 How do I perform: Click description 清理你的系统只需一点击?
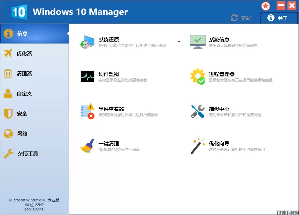click(x=119, y=149)
